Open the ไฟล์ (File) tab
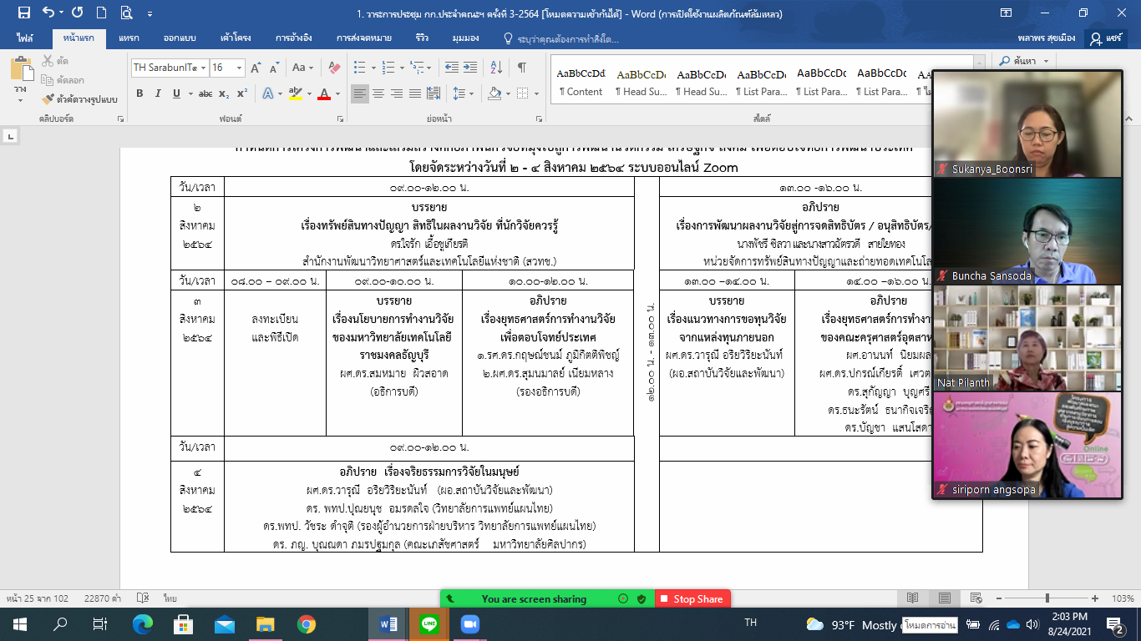This screenshot has height=641, width=1141. (x=26, y=38)
